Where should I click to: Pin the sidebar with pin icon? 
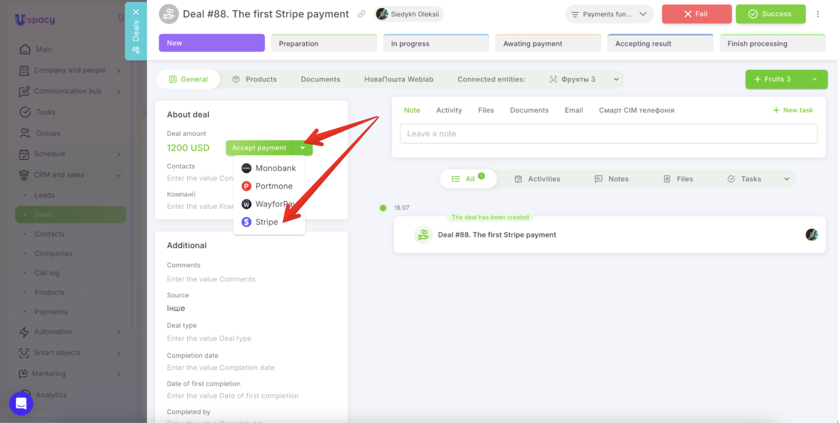click(x=120, y=18)
